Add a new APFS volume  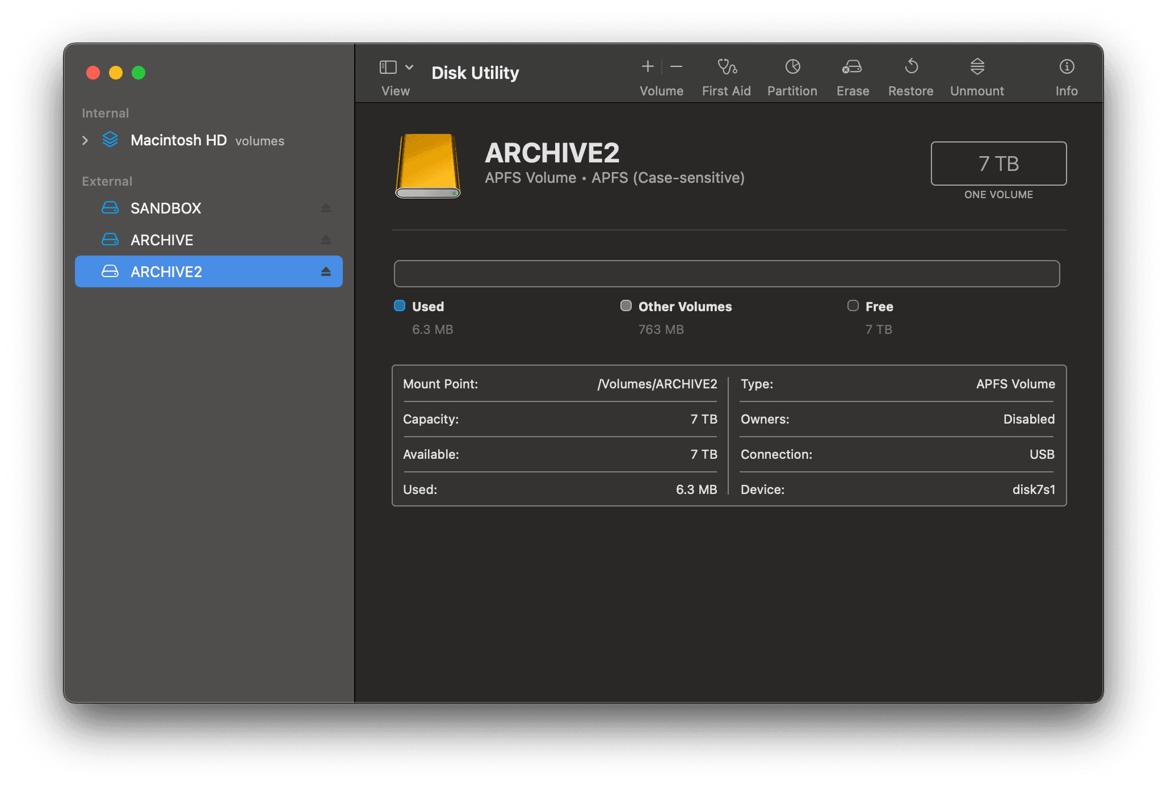coord(647,66)
